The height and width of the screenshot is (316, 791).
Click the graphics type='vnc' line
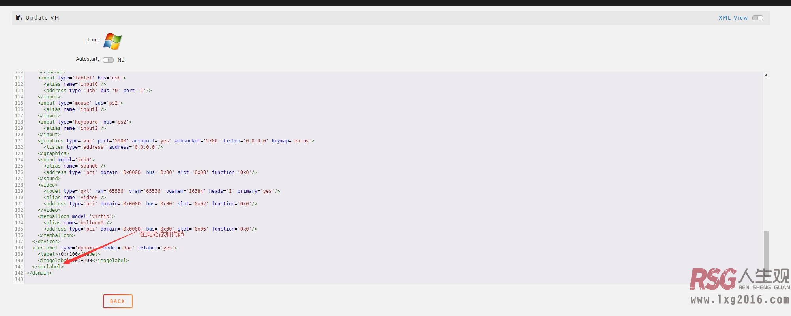[176, 141]
